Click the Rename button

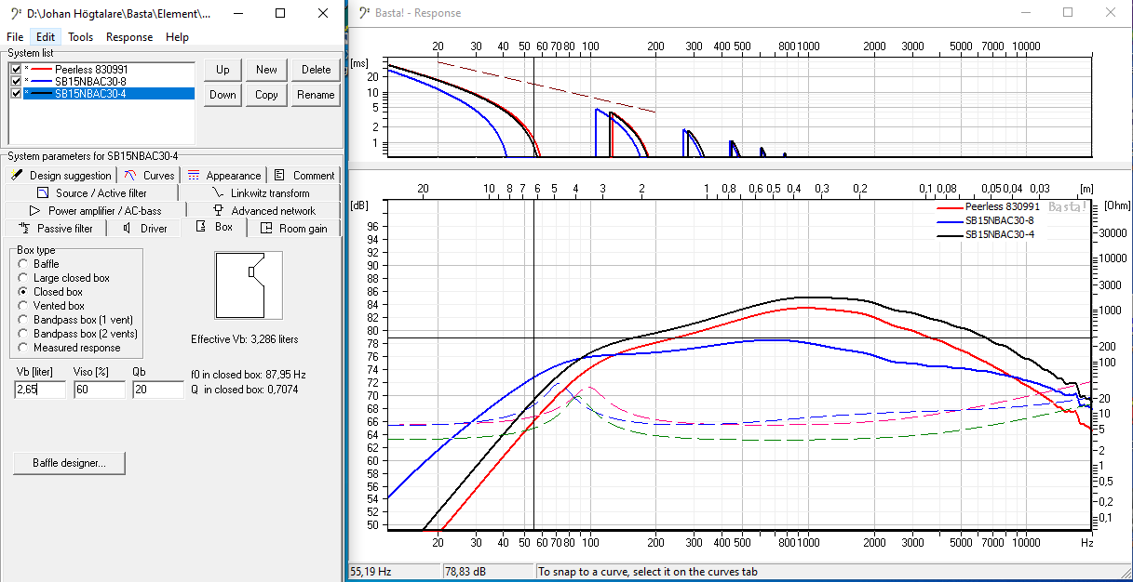316,95
